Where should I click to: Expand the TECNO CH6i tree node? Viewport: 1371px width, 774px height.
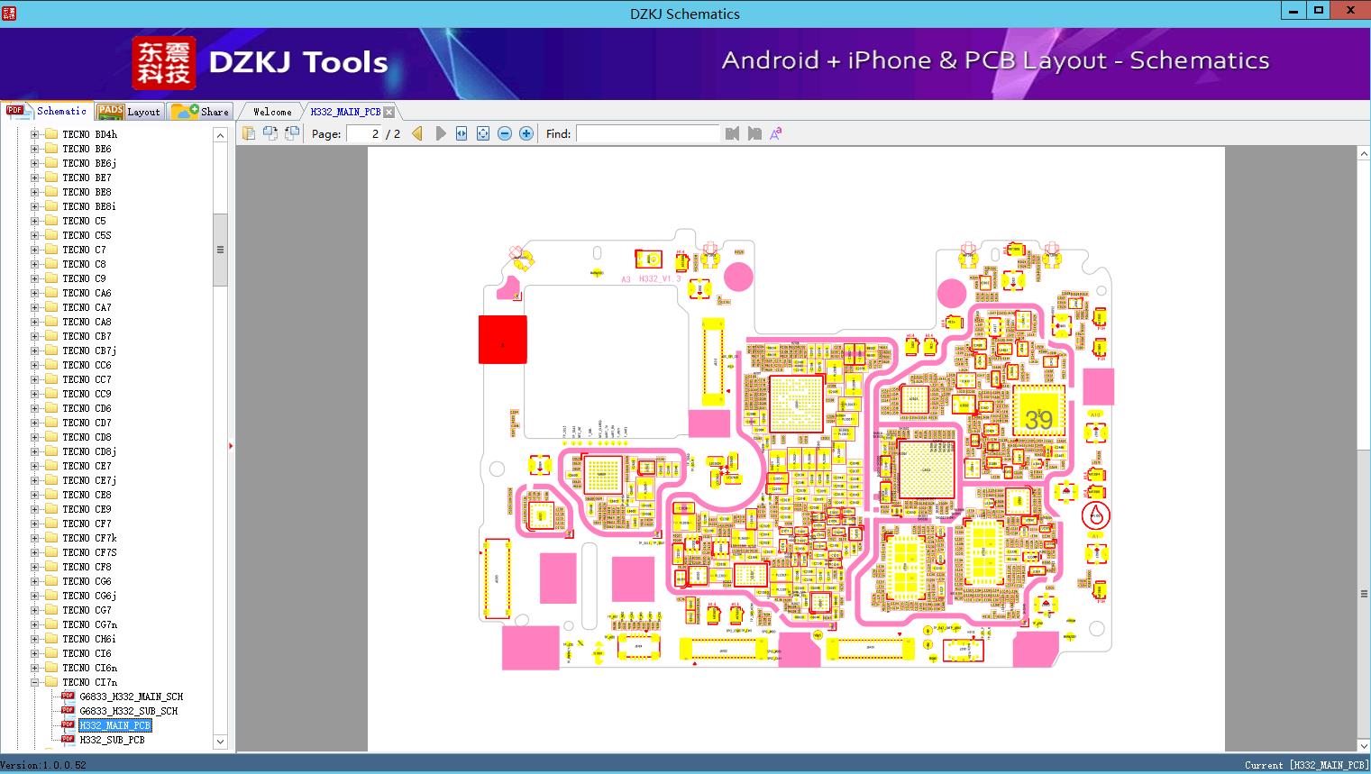[34, 639]
